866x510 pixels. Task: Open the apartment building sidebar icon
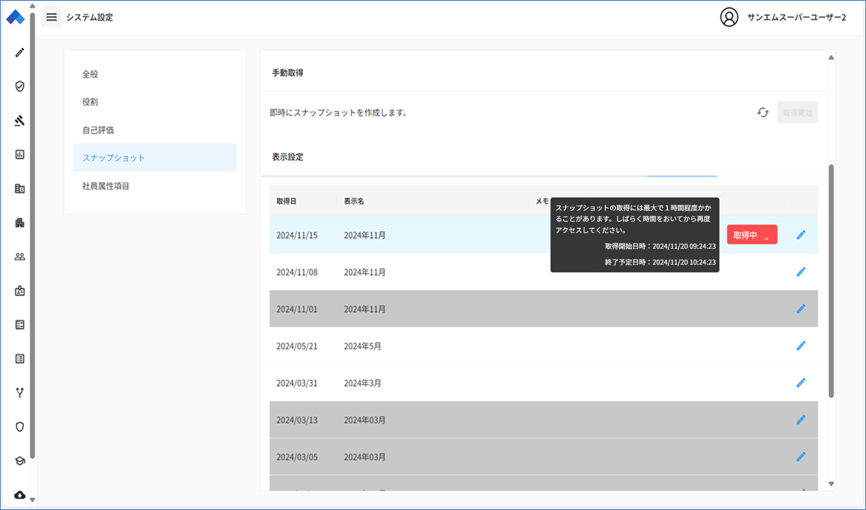[x=20, y=223]
